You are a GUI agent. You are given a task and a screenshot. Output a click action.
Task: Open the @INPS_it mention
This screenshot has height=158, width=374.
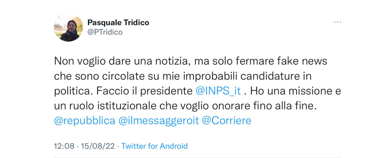218,92
